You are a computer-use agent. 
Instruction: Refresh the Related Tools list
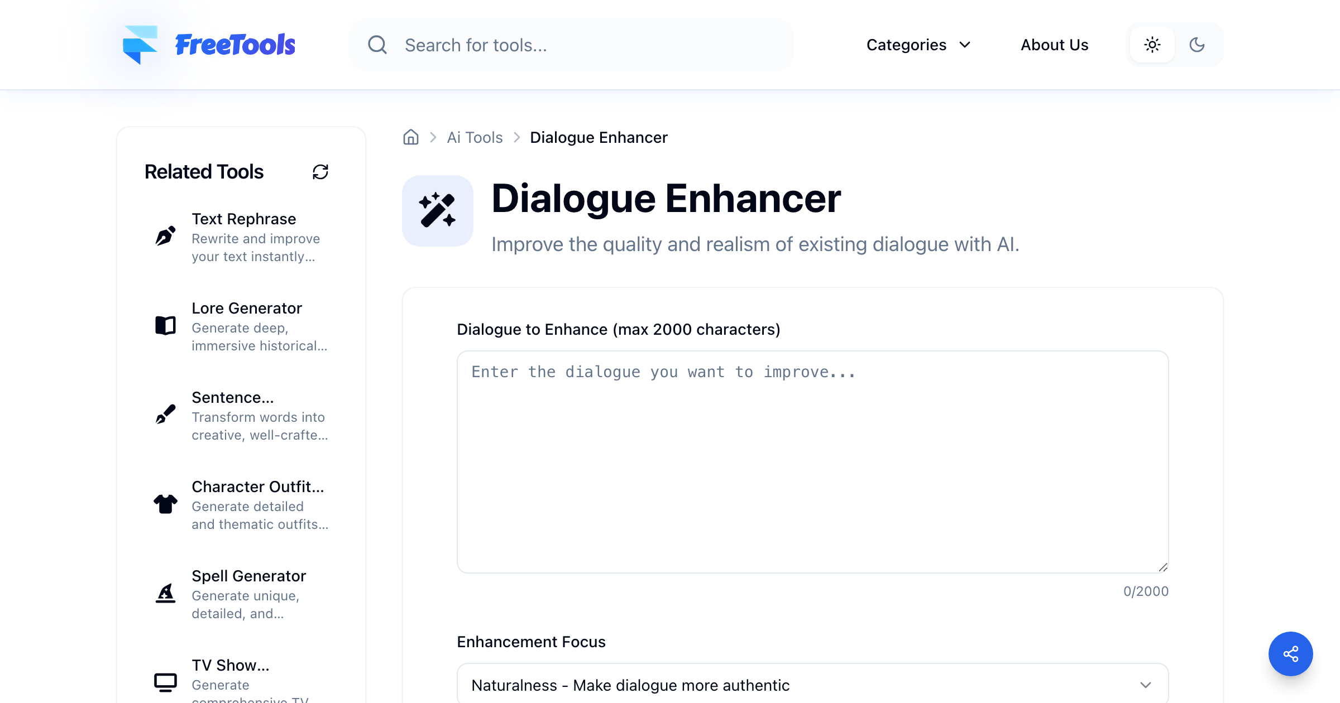pyautogui.click(x=320, y=172)
